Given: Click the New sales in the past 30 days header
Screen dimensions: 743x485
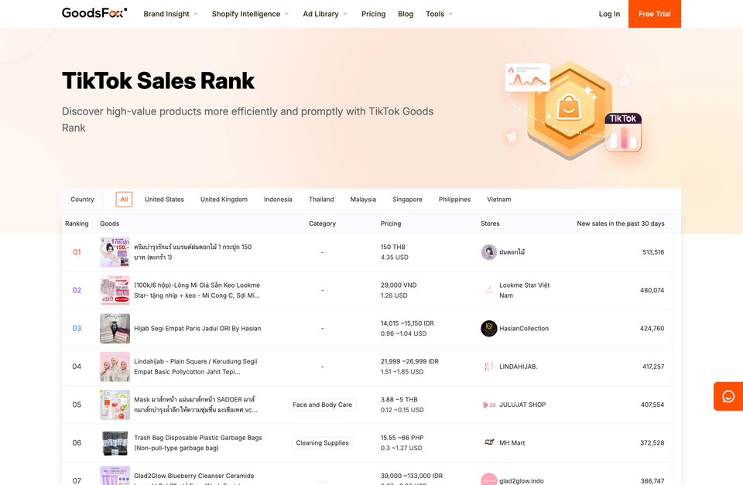Looking at the screenshot, I should (x=620, y=224).
